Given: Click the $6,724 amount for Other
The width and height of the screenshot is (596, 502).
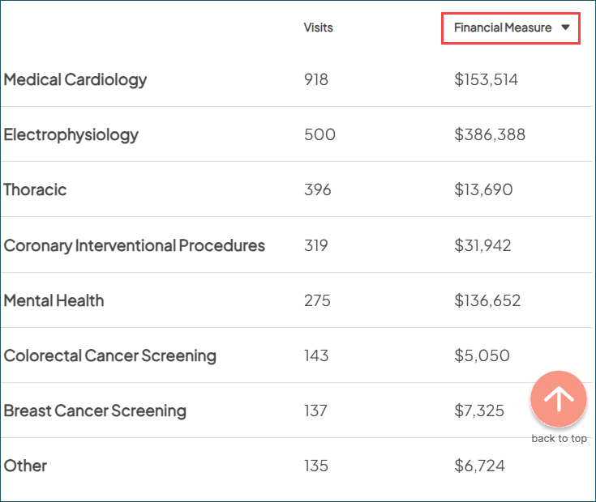Looking at the screenshot, I should (479, 466).
